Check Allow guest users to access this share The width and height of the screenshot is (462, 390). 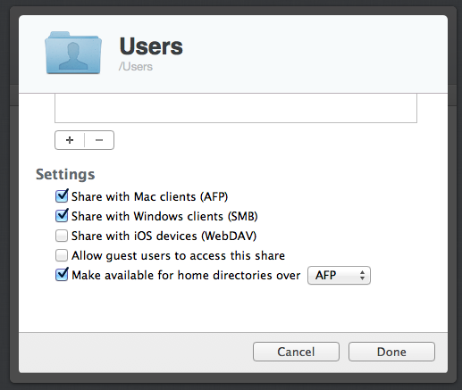[62, 255]
